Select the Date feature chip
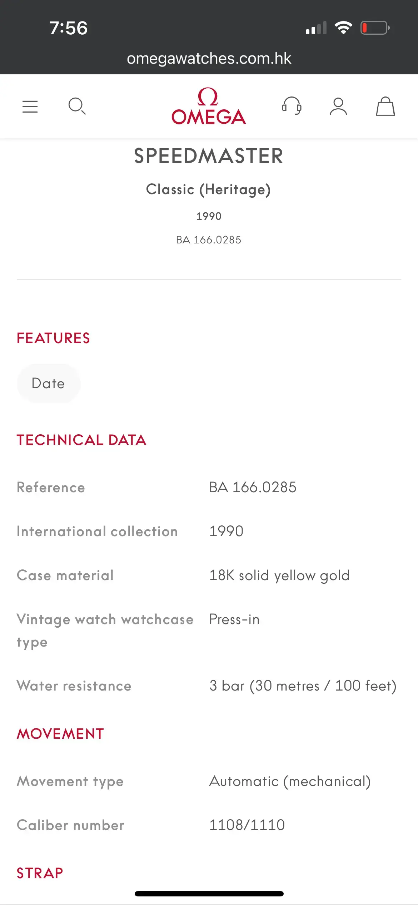This screenshot has height=905, width=418. (49, 384)
